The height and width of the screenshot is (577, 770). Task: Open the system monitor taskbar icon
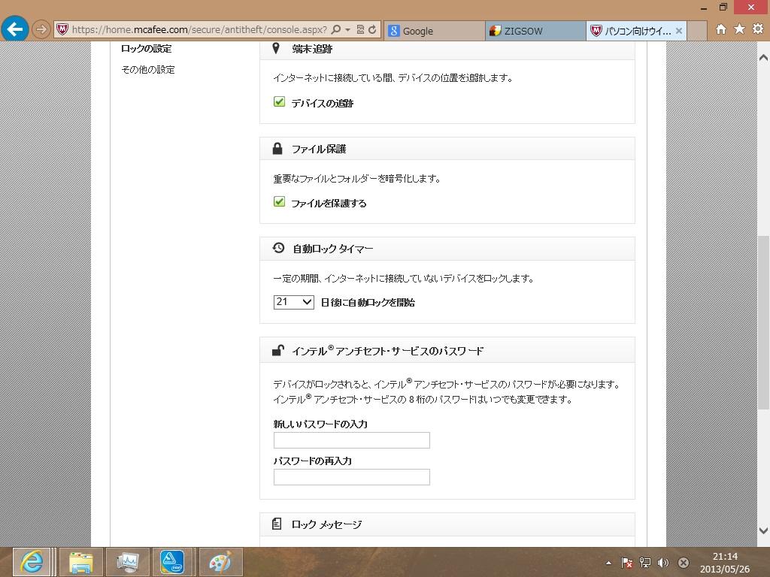coord(128,562)
